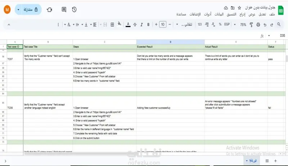The image size is (288, 166).
Task: Toggle strikethrough formatting
Action: (135, 25)
